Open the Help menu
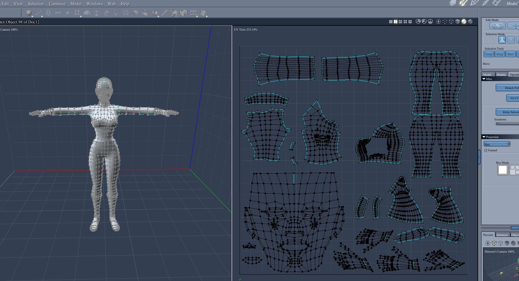This screenshot has width=519, height=281. pyautogui.click(x=125, y=4)
